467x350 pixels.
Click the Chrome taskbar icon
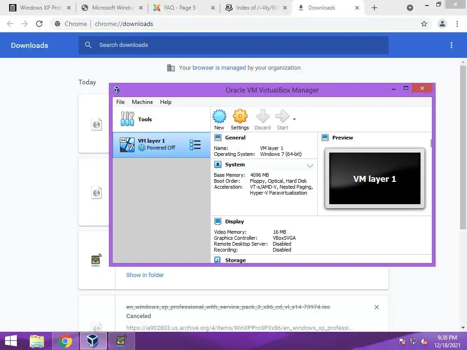pos(65,341)
